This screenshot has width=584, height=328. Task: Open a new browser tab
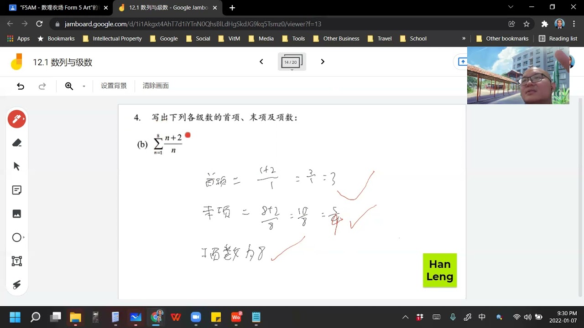[232, 8]
